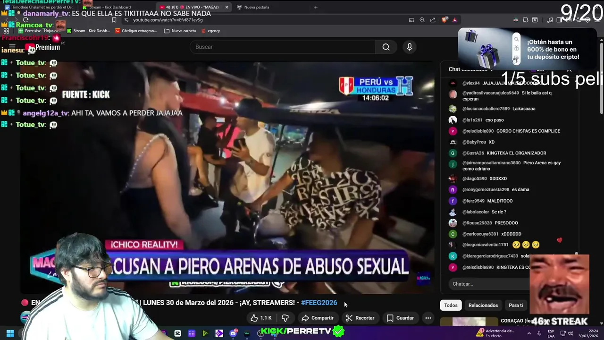Click the Guardar save button

[x=400, y=318]
